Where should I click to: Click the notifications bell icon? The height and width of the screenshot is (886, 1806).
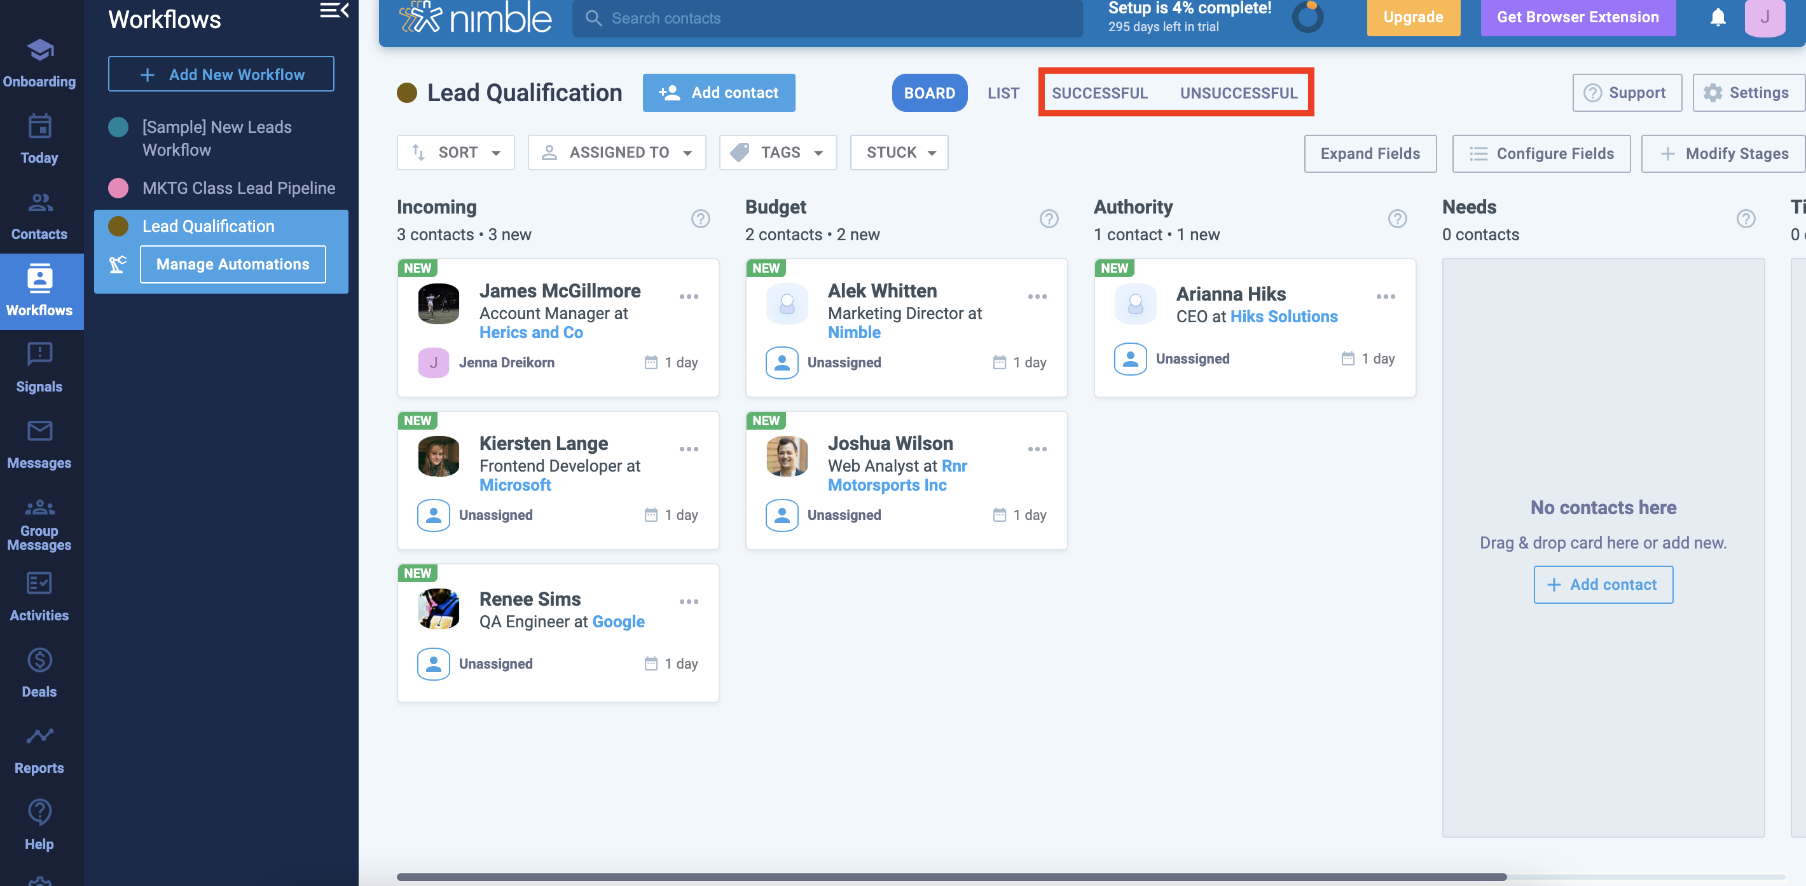click(1717, 18)
